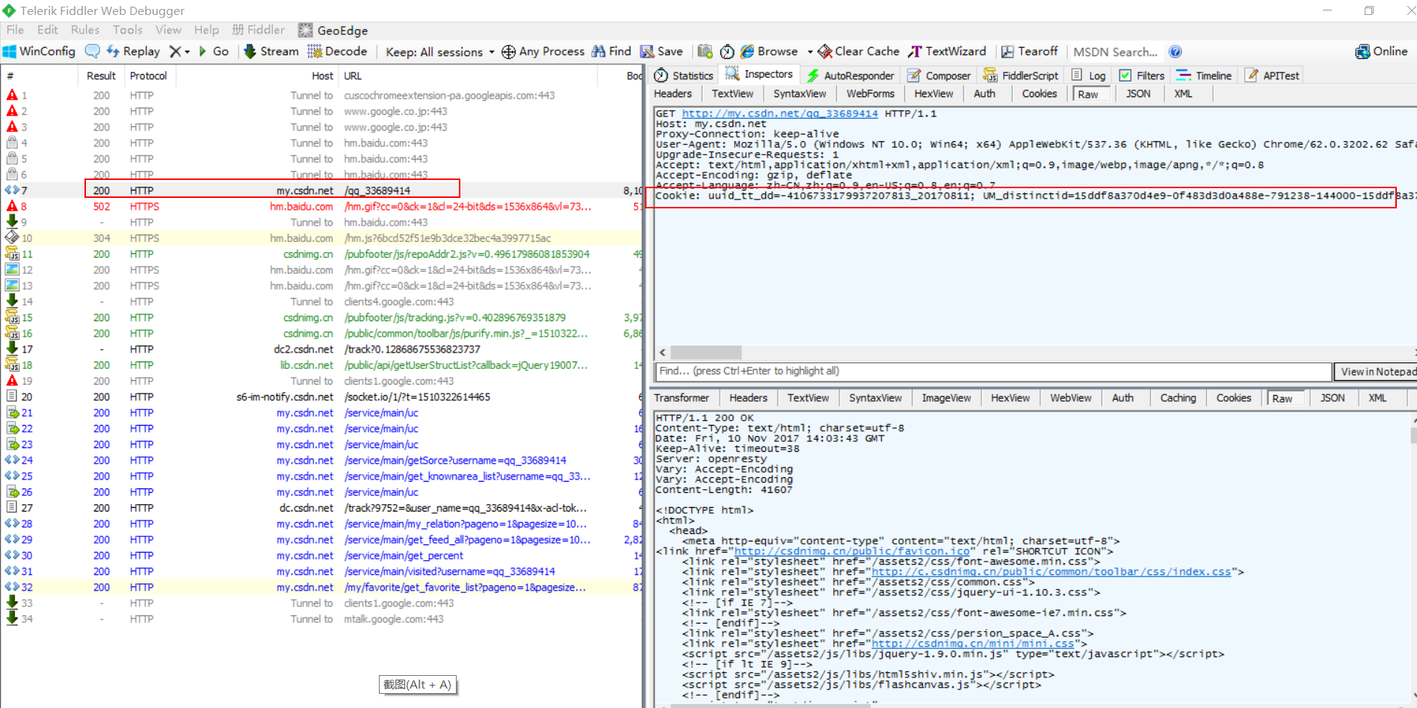Viewport: 1417px width, 708px height.
Task: Open Find sessions tool
Action: (x=611, y=51)
